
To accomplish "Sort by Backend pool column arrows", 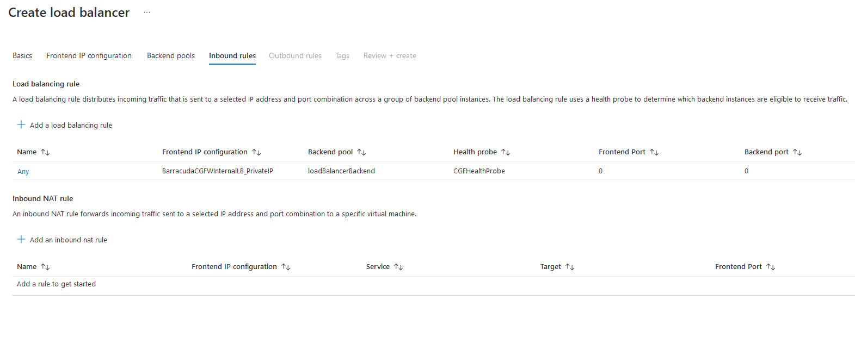I will [361, 152].
